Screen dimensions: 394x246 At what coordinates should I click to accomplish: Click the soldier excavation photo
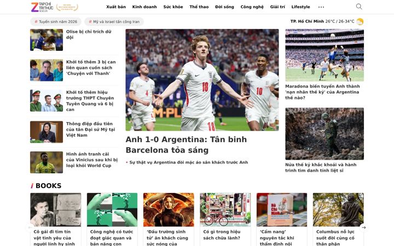point(325,134)
